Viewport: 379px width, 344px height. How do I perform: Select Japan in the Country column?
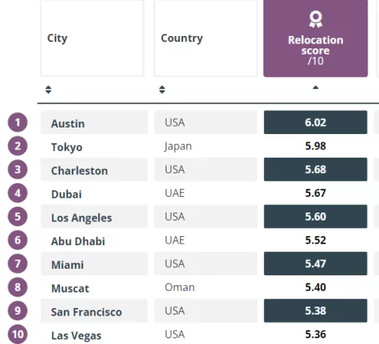click(178, 146)
